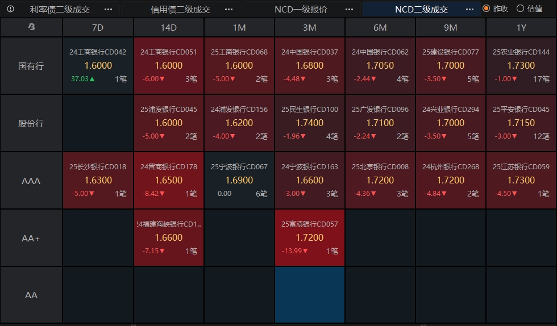The height and width of the screenshot is (326, 557).
Task: Select the AA row header
Action: click(31, 295)
